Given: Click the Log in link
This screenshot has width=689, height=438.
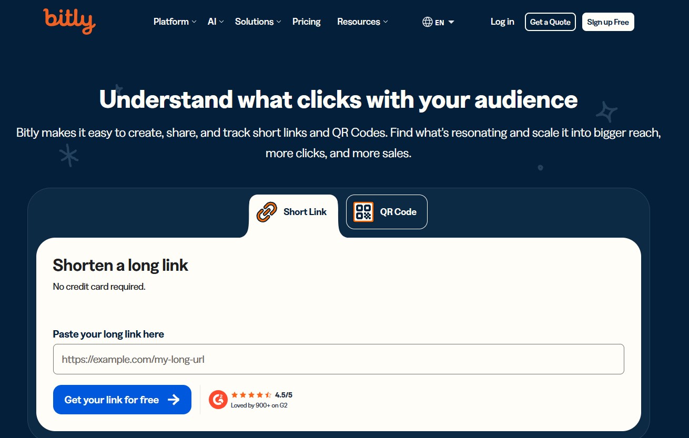Looking at the screenshot, I should point(502,22).
